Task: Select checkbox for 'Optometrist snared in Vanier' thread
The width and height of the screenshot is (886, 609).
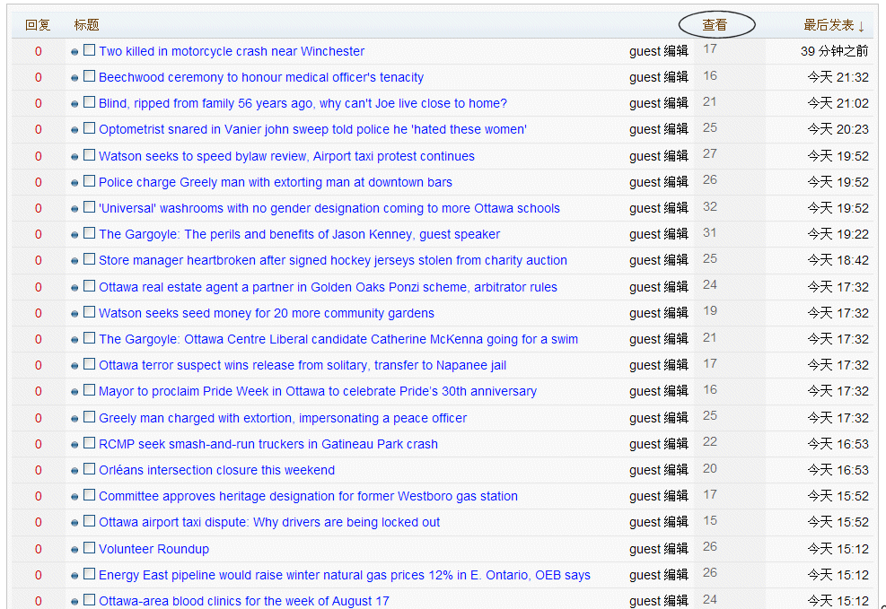Action: point(89,128)
